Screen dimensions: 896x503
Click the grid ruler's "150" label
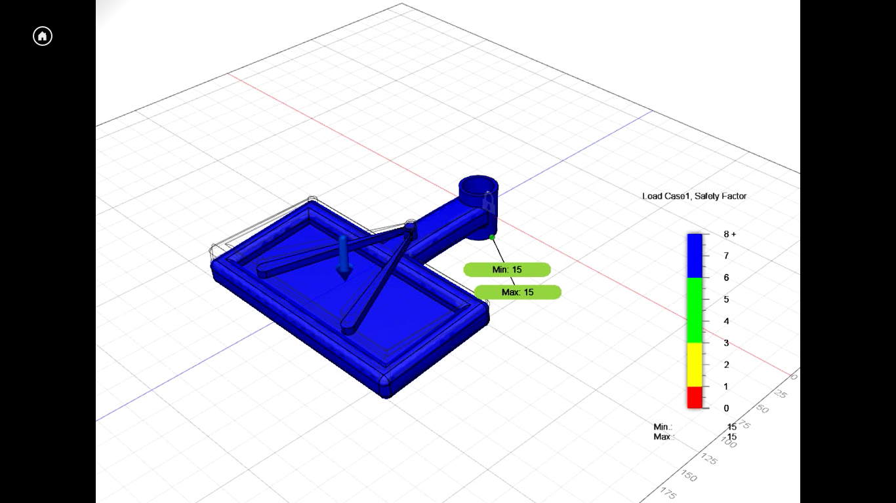(688, 476)
